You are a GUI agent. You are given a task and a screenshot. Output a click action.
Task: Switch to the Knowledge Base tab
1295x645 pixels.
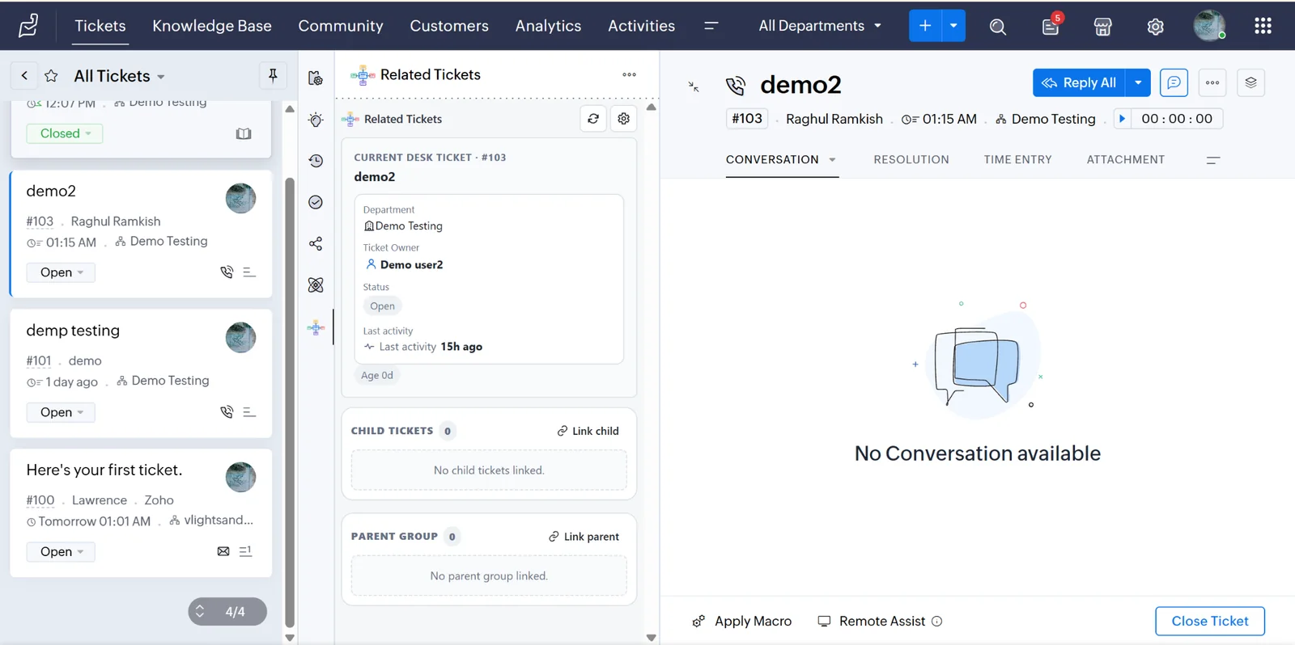click(212, 26)
